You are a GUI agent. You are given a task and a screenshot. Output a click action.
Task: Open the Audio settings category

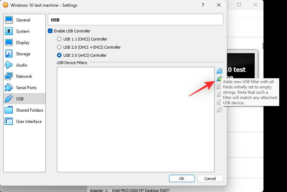(x=24, y=65)
